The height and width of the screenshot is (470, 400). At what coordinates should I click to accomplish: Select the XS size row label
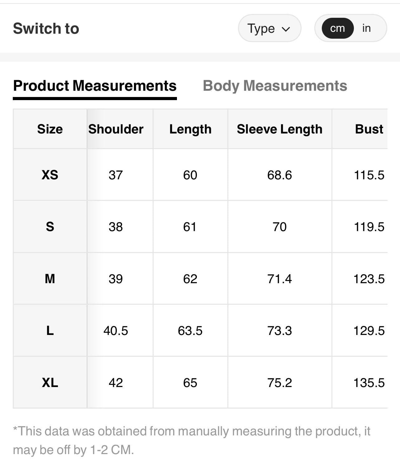pyautogui.click(x=50, y=175)
